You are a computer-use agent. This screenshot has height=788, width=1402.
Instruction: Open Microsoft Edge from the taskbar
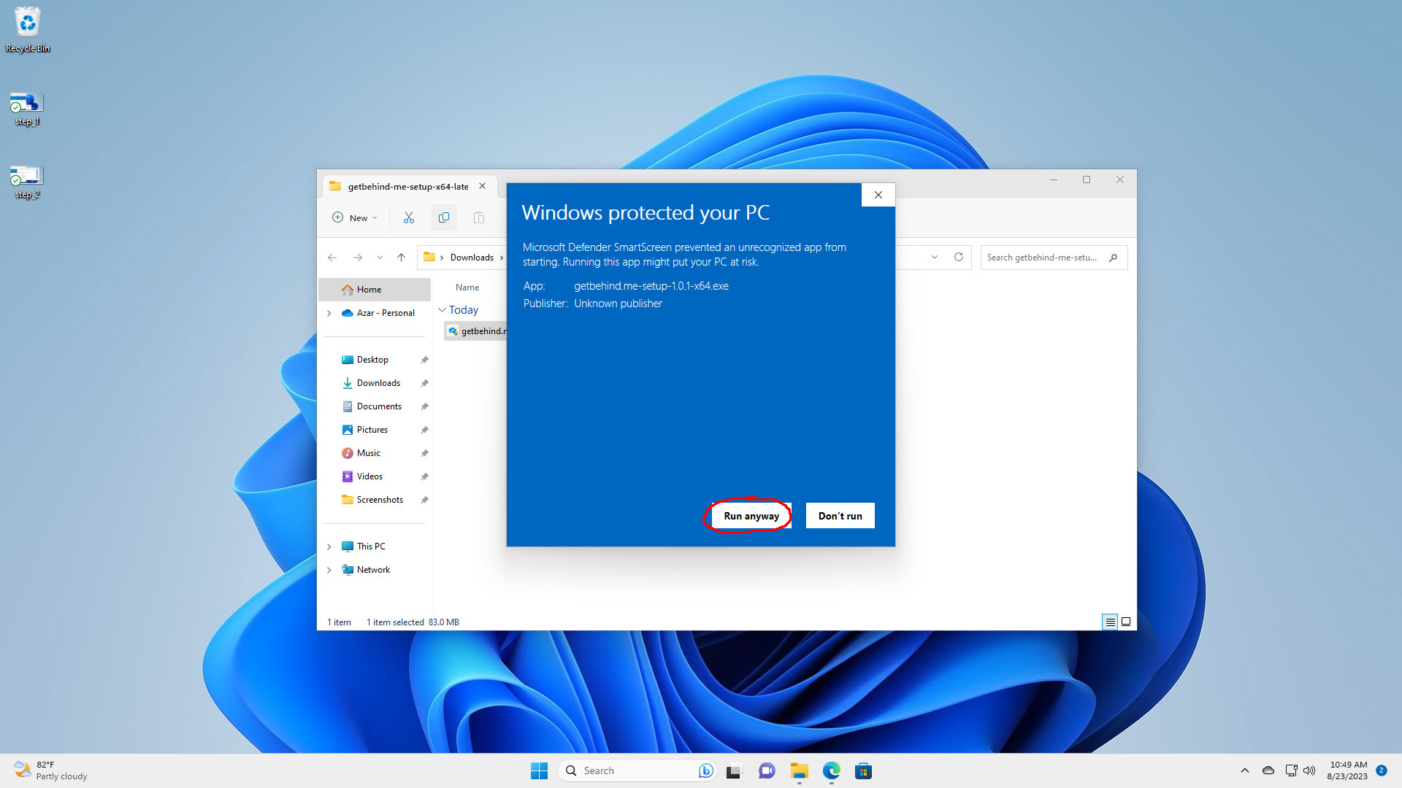831,770
